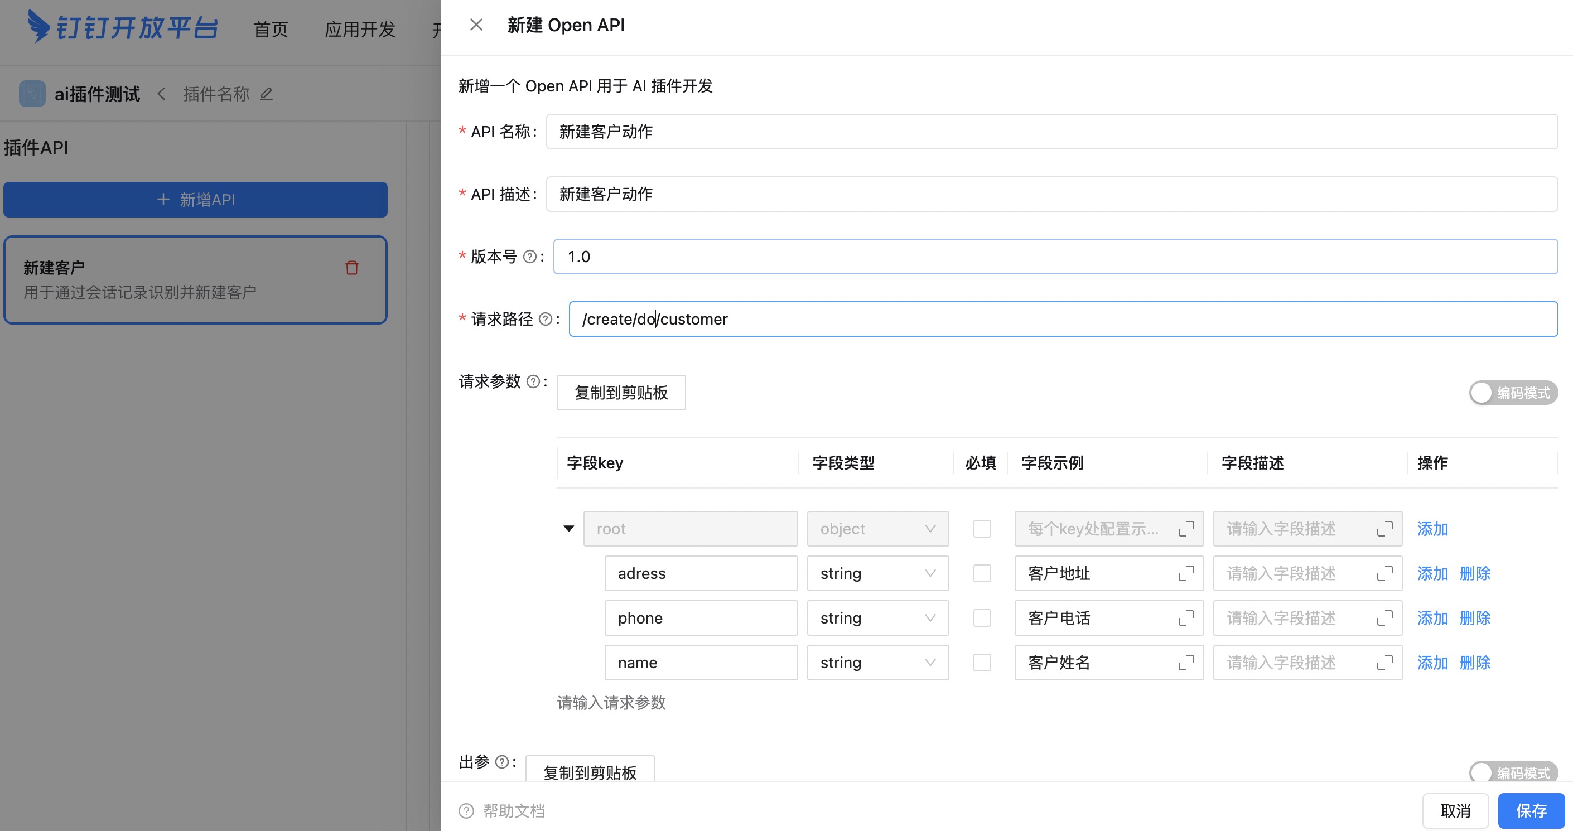Click the 帮助文档 question-mark icon

tap(466, 811)
